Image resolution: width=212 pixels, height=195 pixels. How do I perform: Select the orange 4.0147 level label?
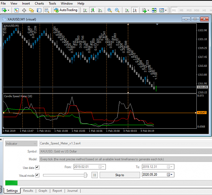point(202,112)
